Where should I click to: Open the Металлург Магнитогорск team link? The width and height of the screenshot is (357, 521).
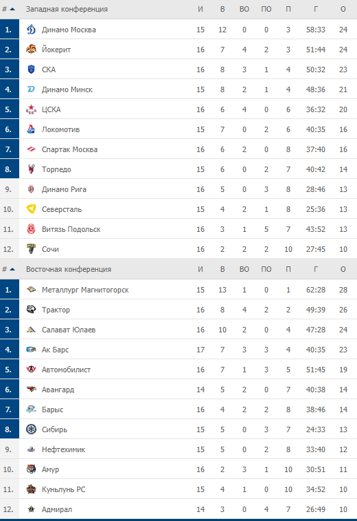(x=85, y=290)
